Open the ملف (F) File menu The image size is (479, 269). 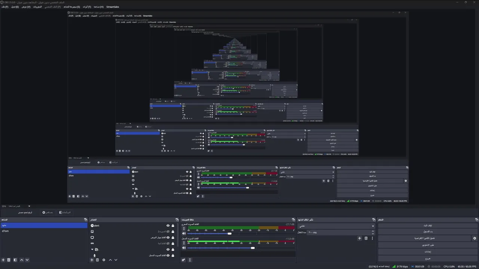(5, 7)
